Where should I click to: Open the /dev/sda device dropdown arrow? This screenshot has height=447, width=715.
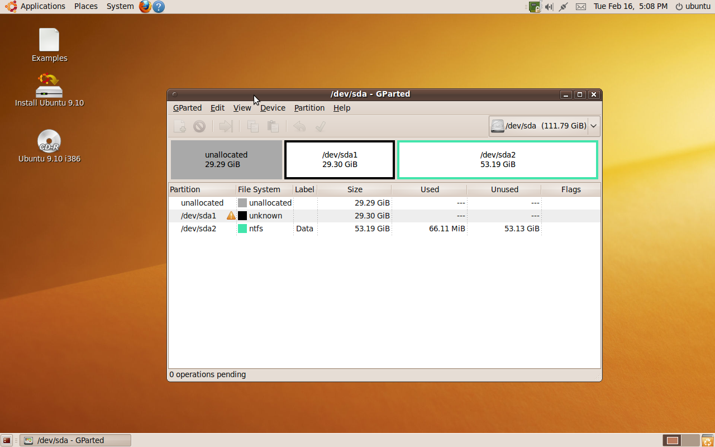594,126
